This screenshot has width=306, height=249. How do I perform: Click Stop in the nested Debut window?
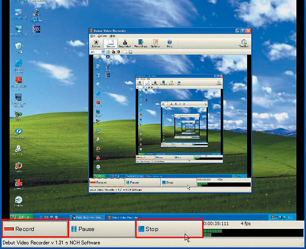178,182
